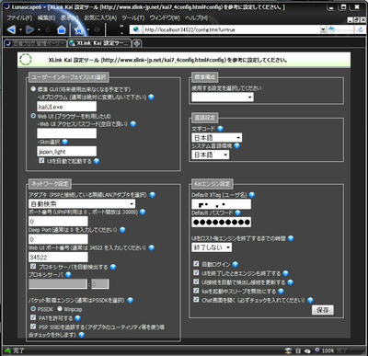
Task: Click the browser Back arrow button
Action: pyautogui.click(x=11, y=29)
